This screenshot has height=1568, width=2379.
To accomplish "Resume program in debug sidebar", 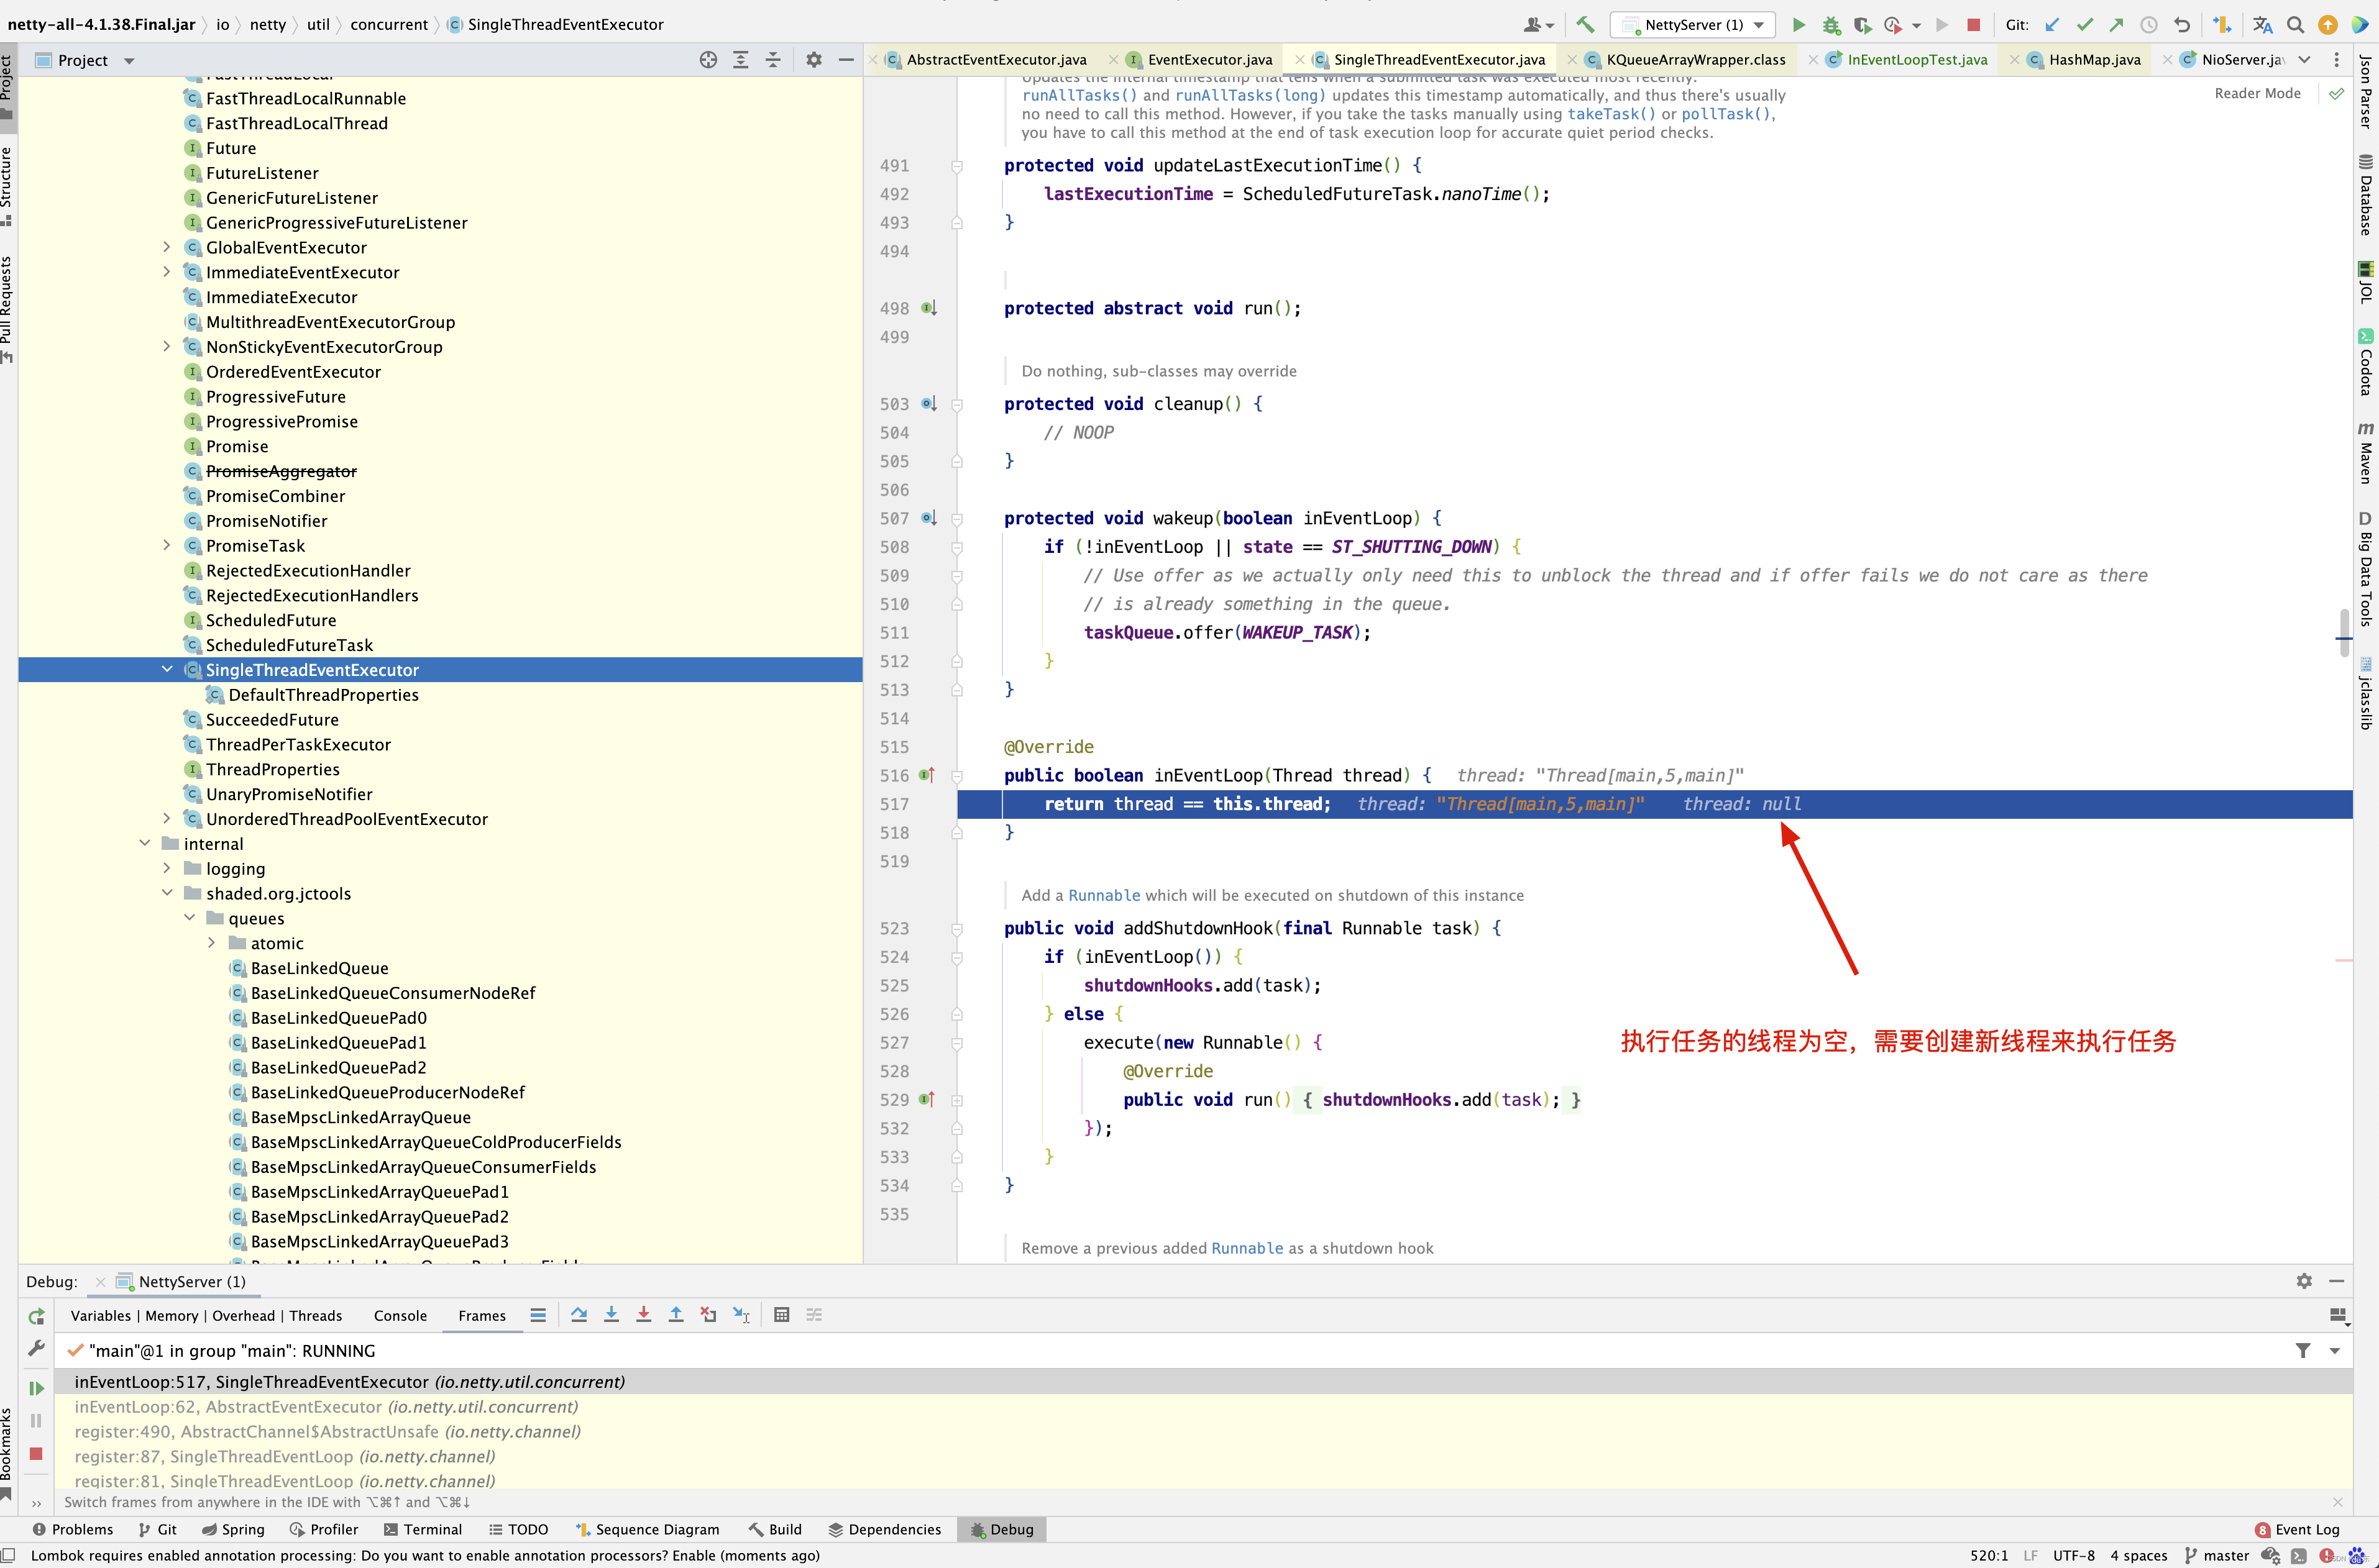I will pos(36,1388).
